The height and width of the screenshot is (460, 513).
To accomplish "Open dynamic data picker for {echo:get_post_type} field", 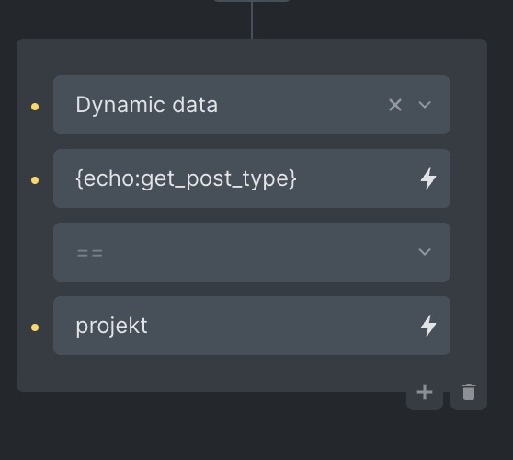I will tap(428, 178).
